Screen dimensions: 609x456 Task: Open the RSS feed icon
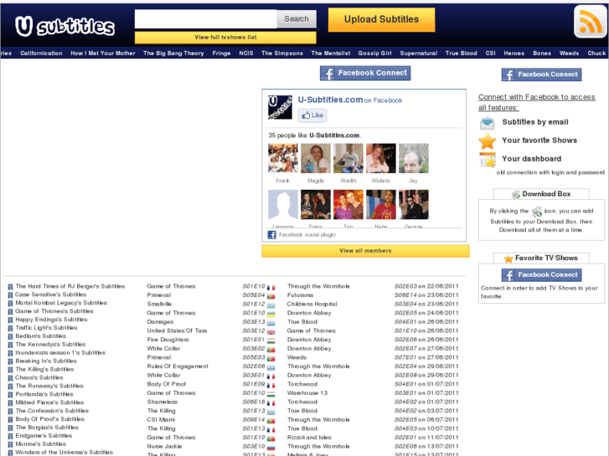[590, 22]
